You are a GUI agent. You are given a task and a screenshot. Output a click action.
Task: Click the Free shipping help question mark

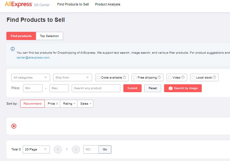click(159, 77)
